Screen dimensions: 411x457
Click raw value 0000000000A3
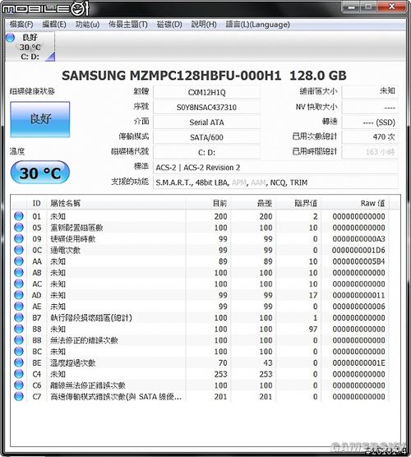(358, 239)
